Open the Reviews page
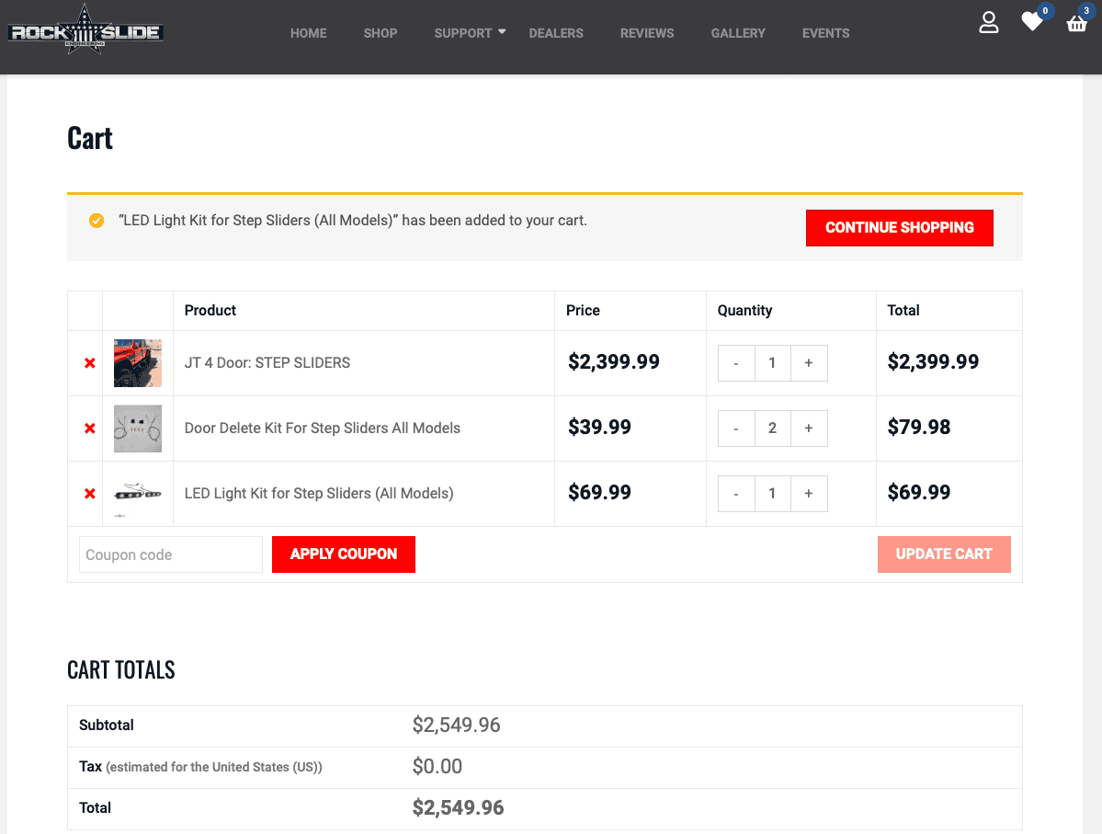The image size is (1102, 834). (647, 33)
